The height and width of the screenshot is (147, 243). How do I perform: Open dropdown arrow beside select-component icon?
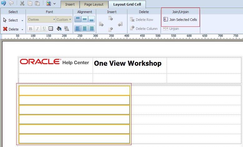pyautogui.click(x=55, y=3)
